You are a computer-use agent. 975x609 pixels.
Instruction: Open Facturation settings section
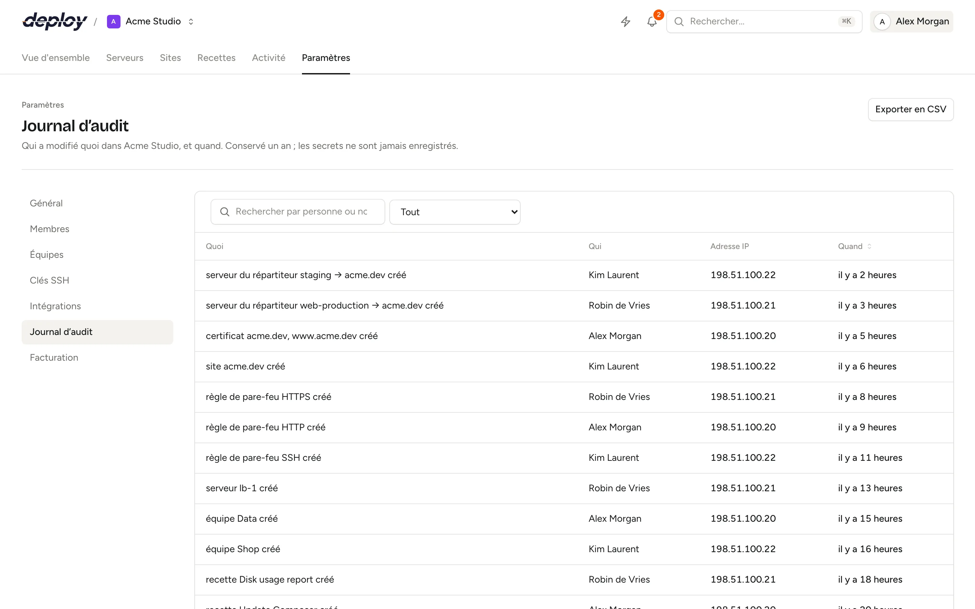[x=97, y=358]
